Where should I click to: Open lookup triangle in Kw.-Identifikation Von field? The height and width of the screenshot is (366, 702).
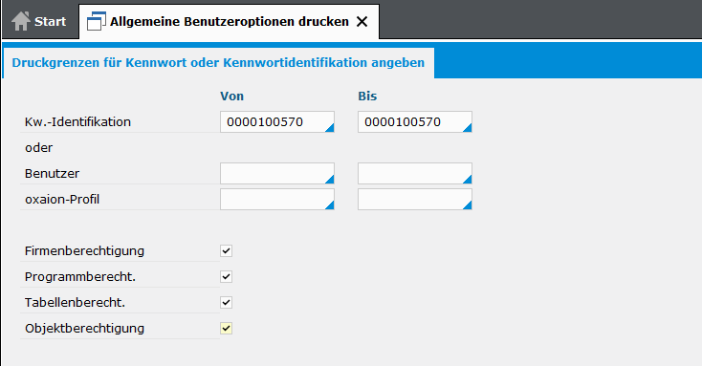pos(330,128)
